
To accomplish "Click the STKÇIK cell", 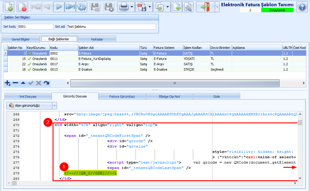I will coord(197,69).
